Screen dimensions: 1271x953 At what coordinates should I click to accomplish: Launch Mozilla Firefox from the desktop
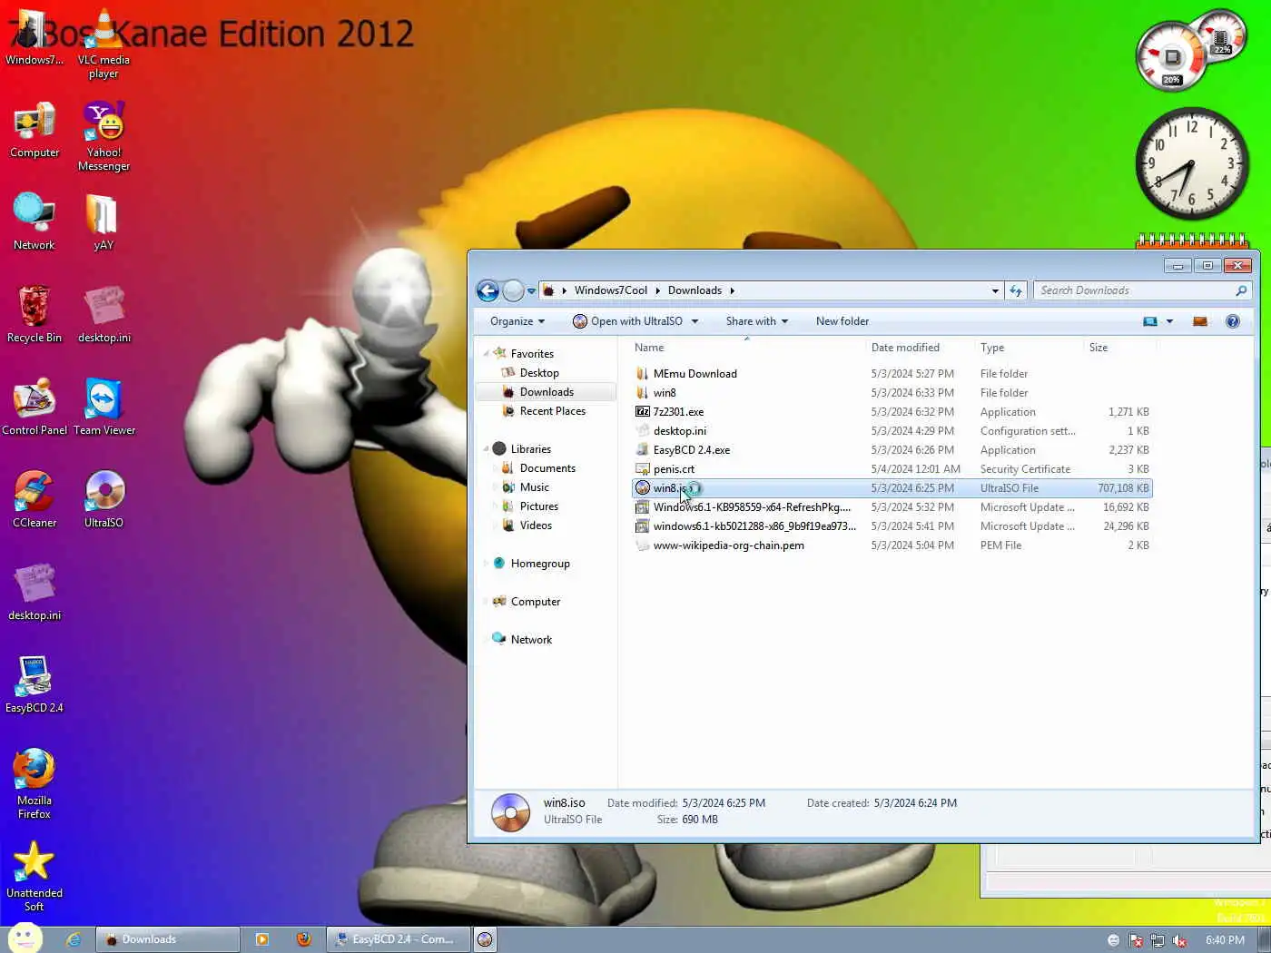pyautogui.click(x=34, y=784)
